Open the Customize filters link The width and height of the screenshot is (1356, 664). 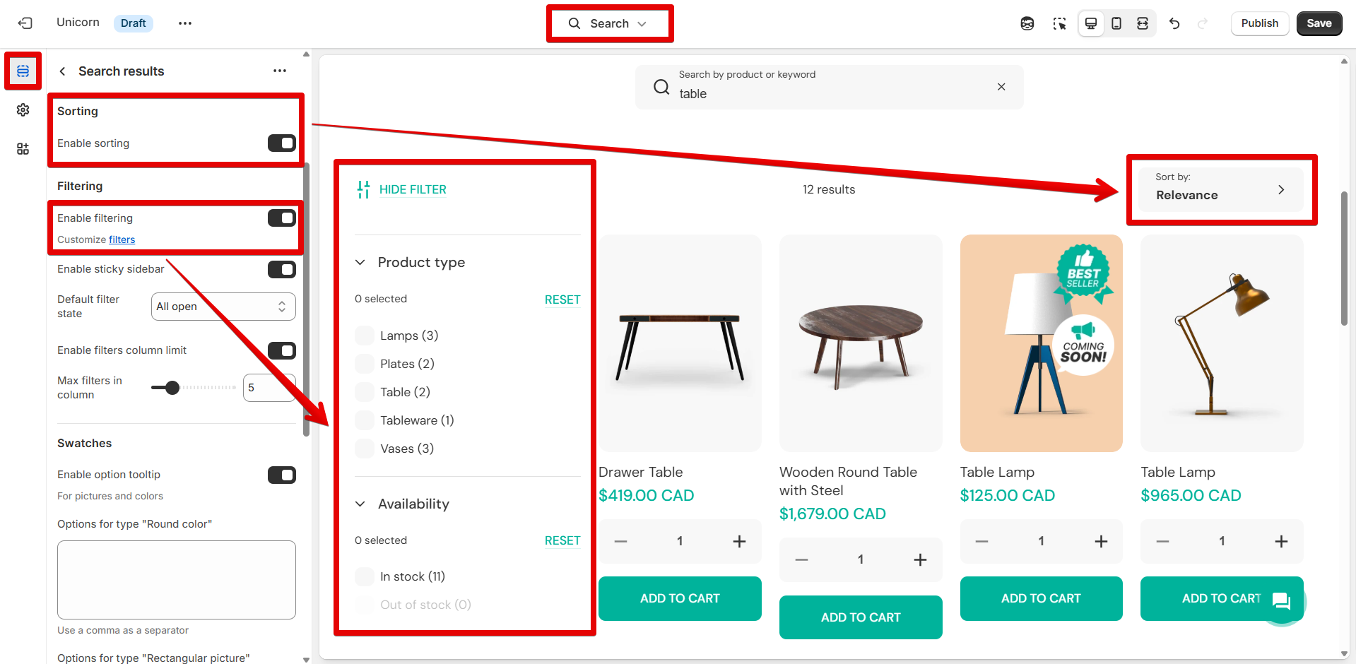click(x=122, y=239)
